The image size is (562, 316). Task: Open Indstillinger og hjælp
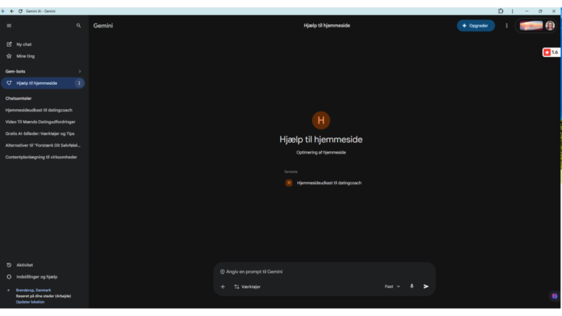[x=37, y=277]
